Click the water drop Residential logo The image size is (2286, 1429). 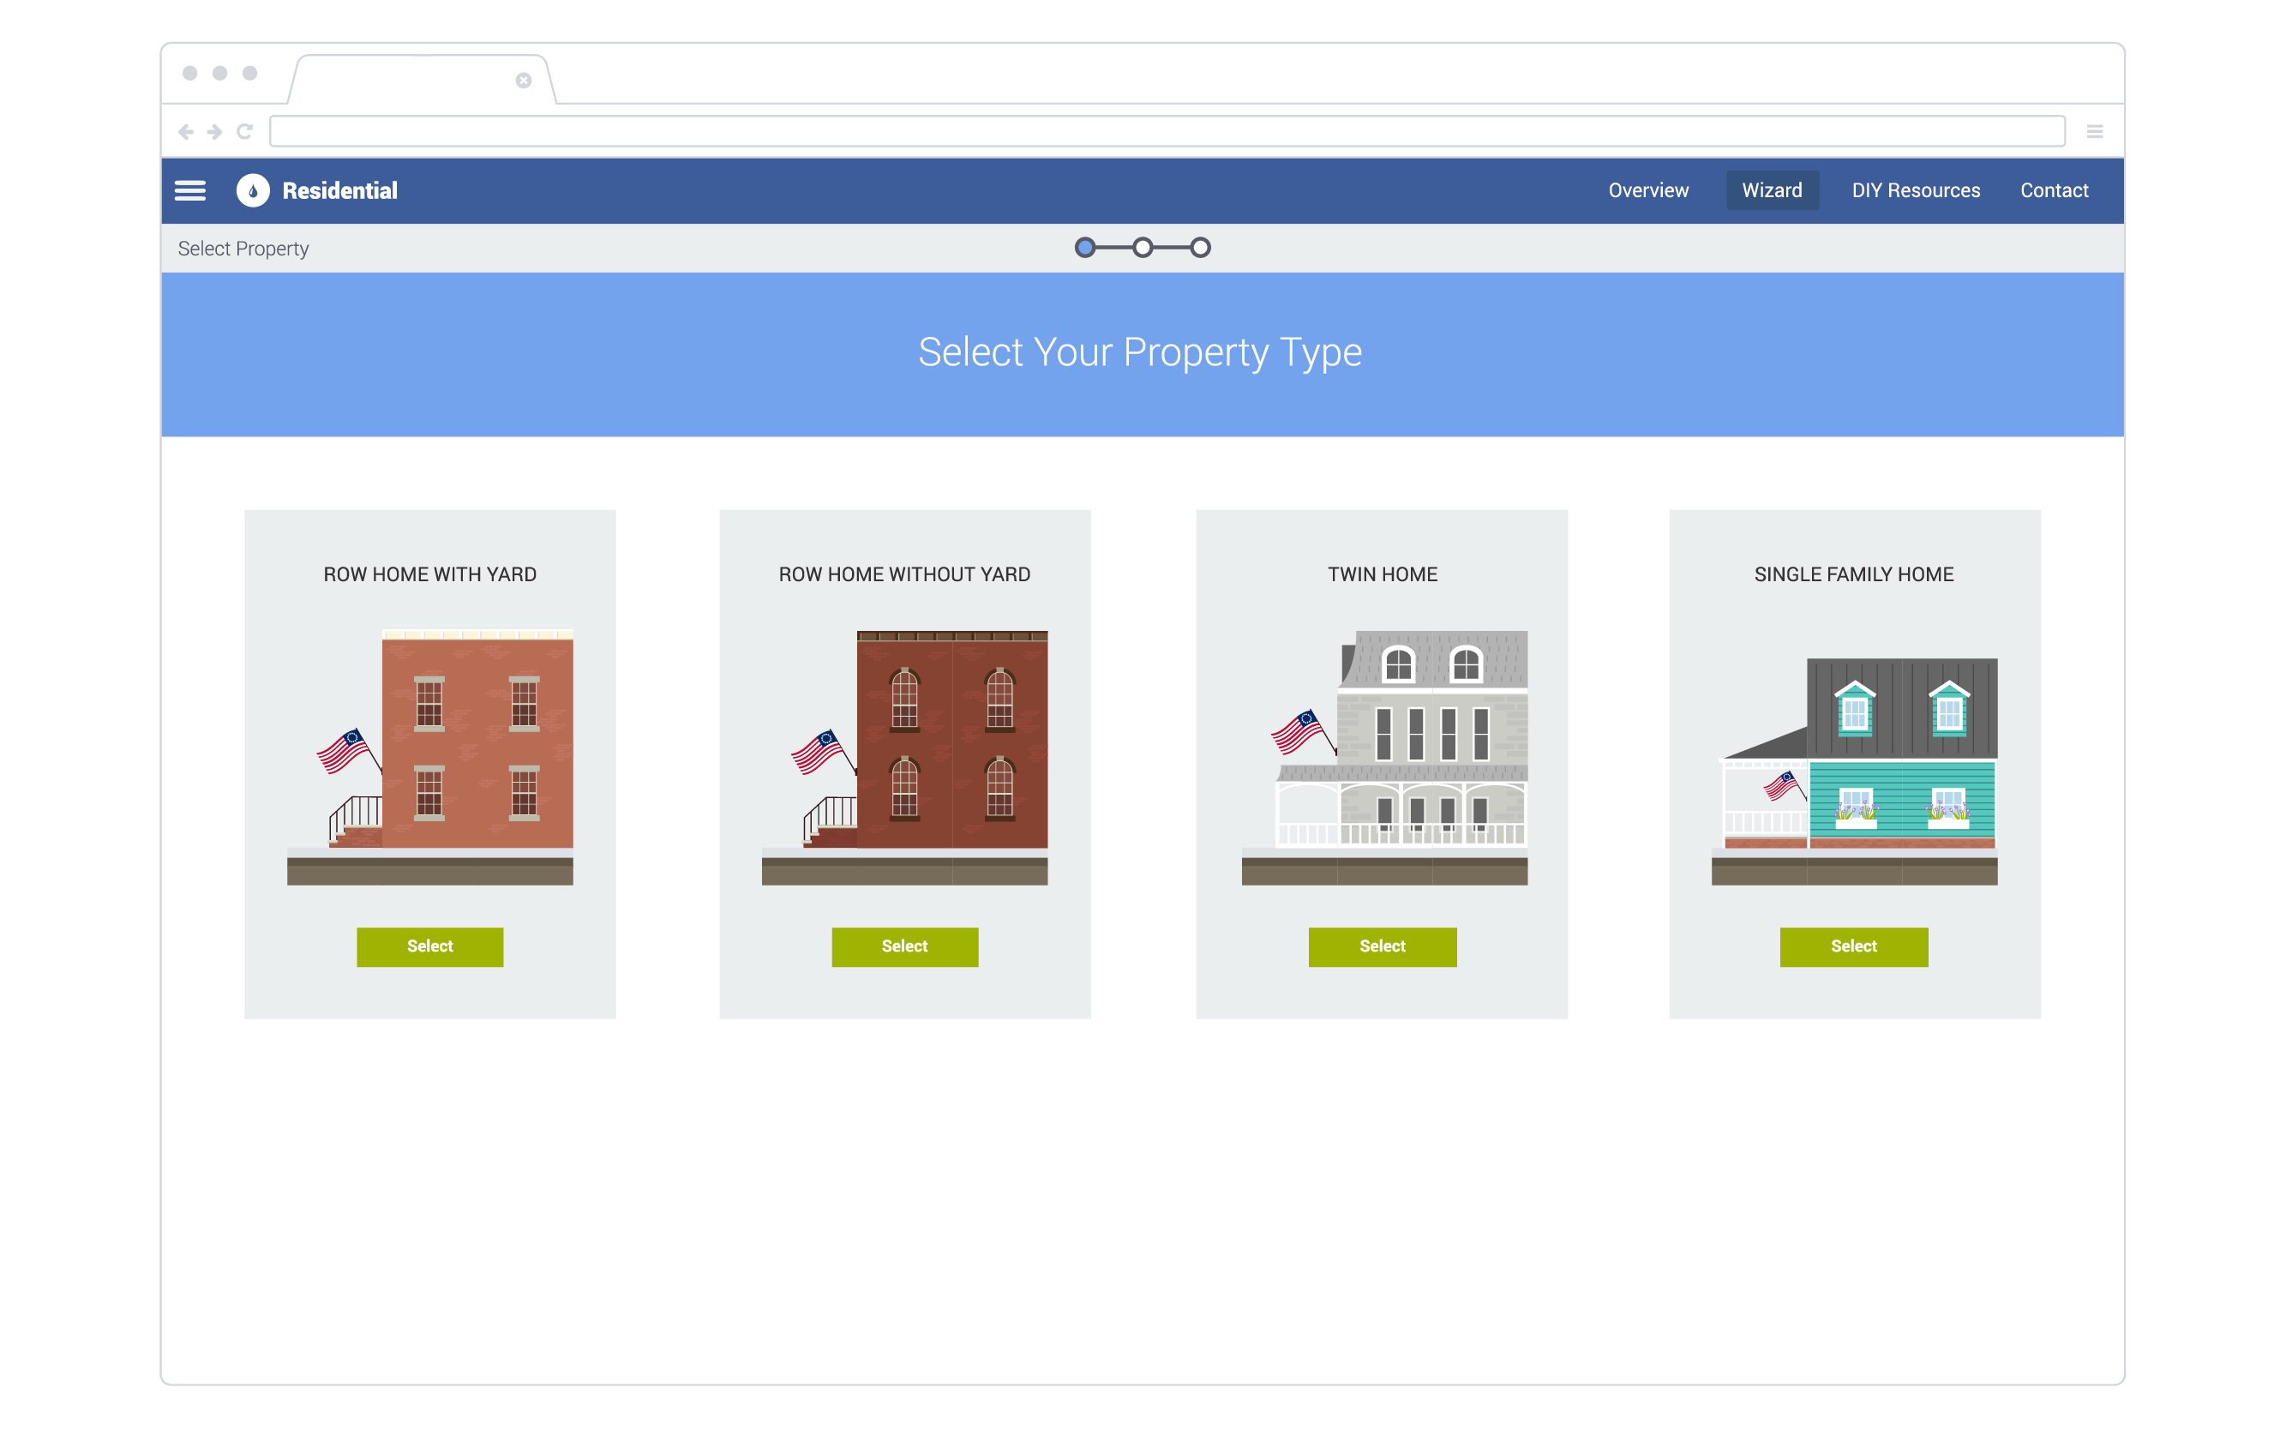coord(252,191)
